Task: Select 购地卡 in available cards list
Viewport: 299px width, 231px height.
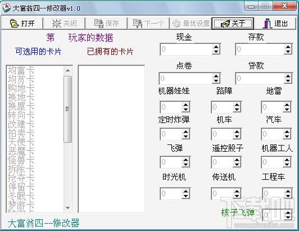Action: [x=21, y=88]
